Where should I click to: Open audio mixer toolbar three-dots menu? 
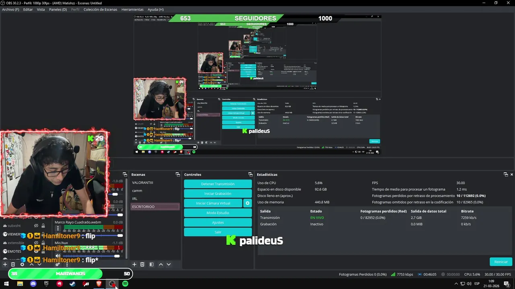pos(66,264)
